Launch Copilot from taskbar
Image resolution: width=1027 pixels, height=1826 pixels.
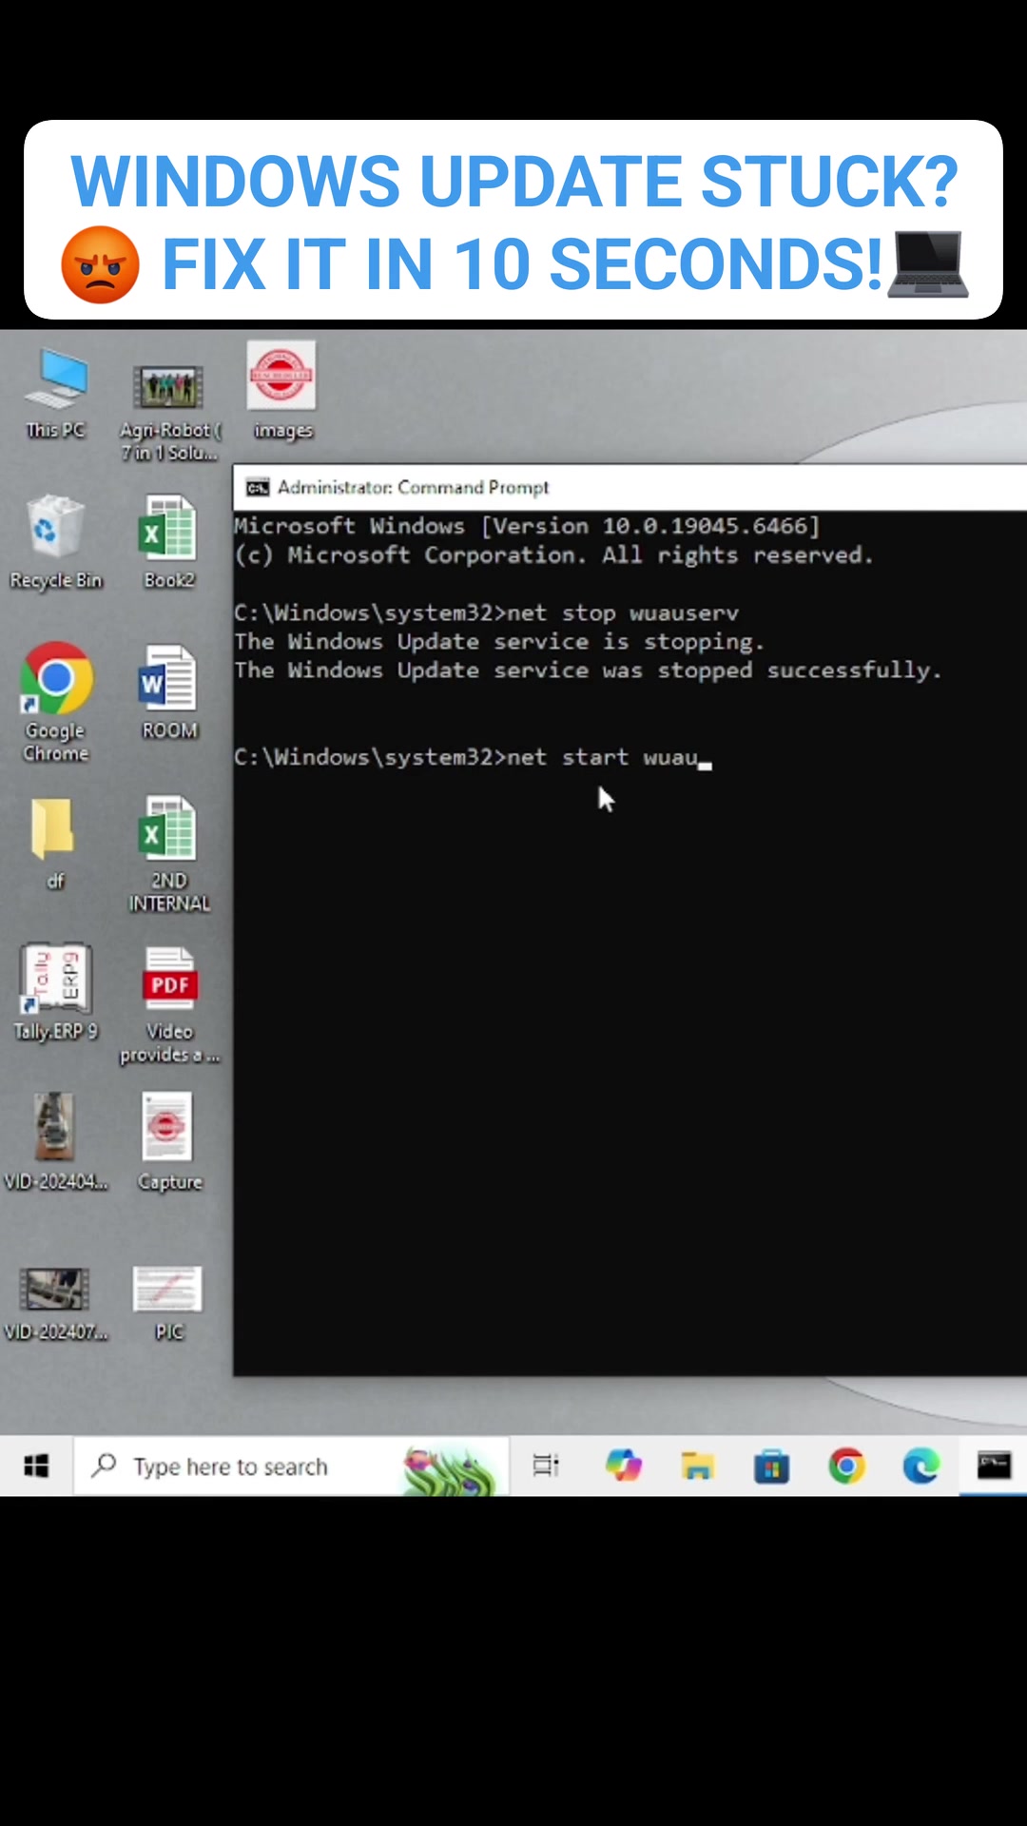tap(624, 1466)
